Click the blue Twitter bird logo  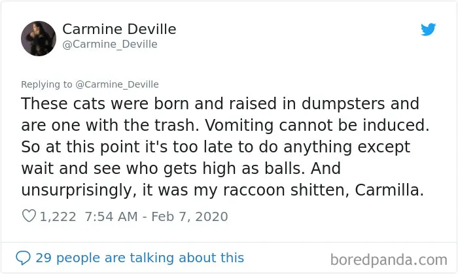[x=428, y=29]
